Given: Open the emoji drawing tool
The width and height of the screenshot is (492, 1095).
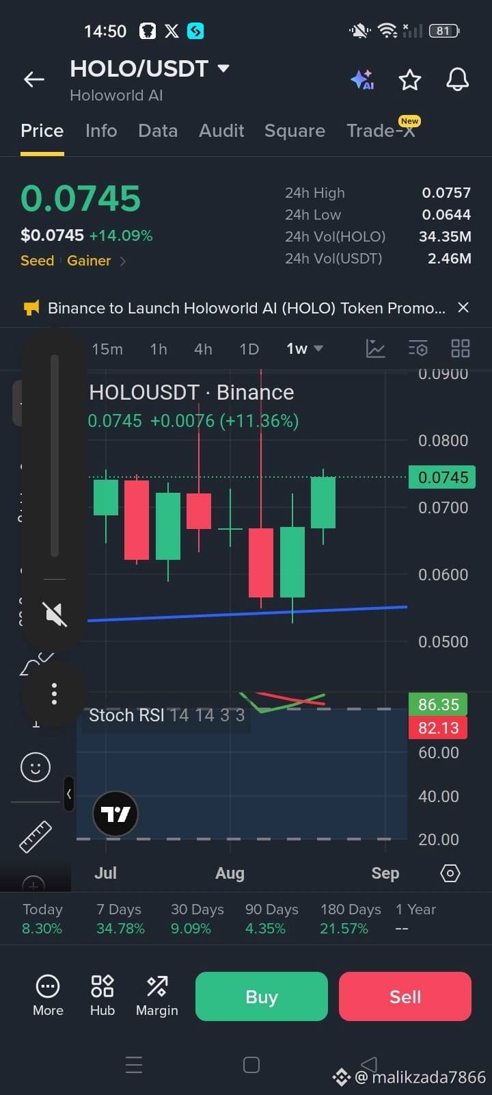Looking at the screenshot, I should (x=36, y=766).
